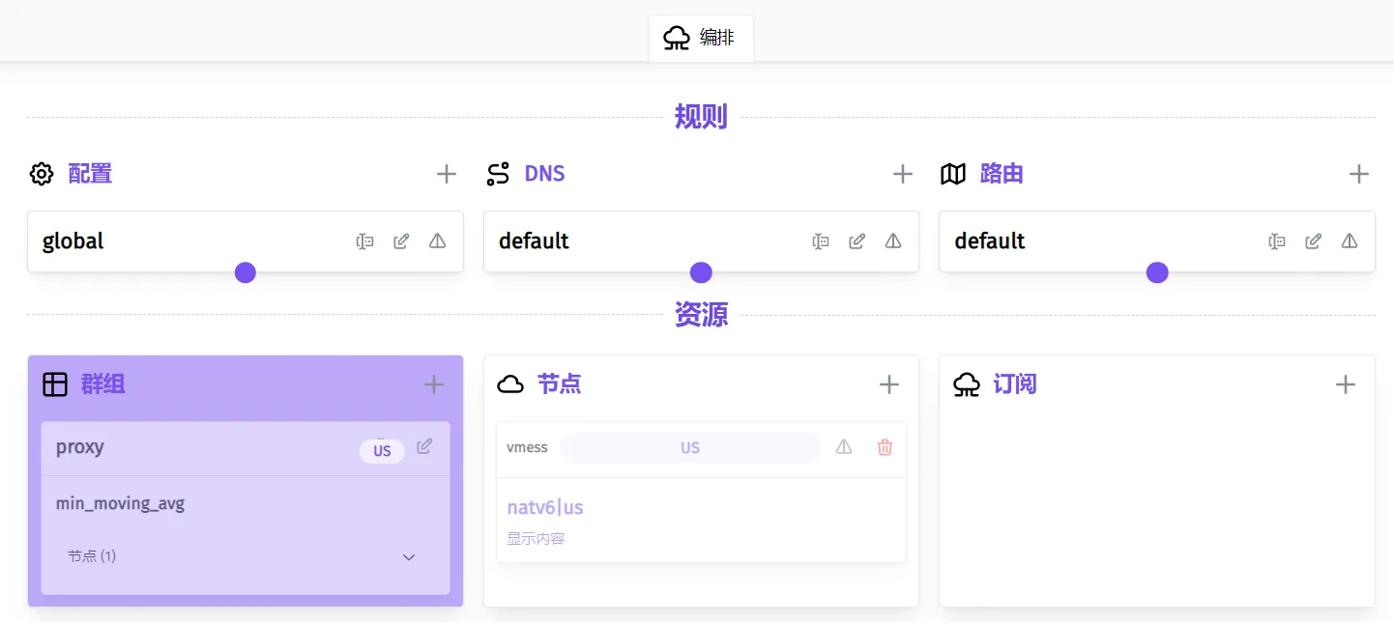Add a 订阅 with plus icon

pos(1345,384)
